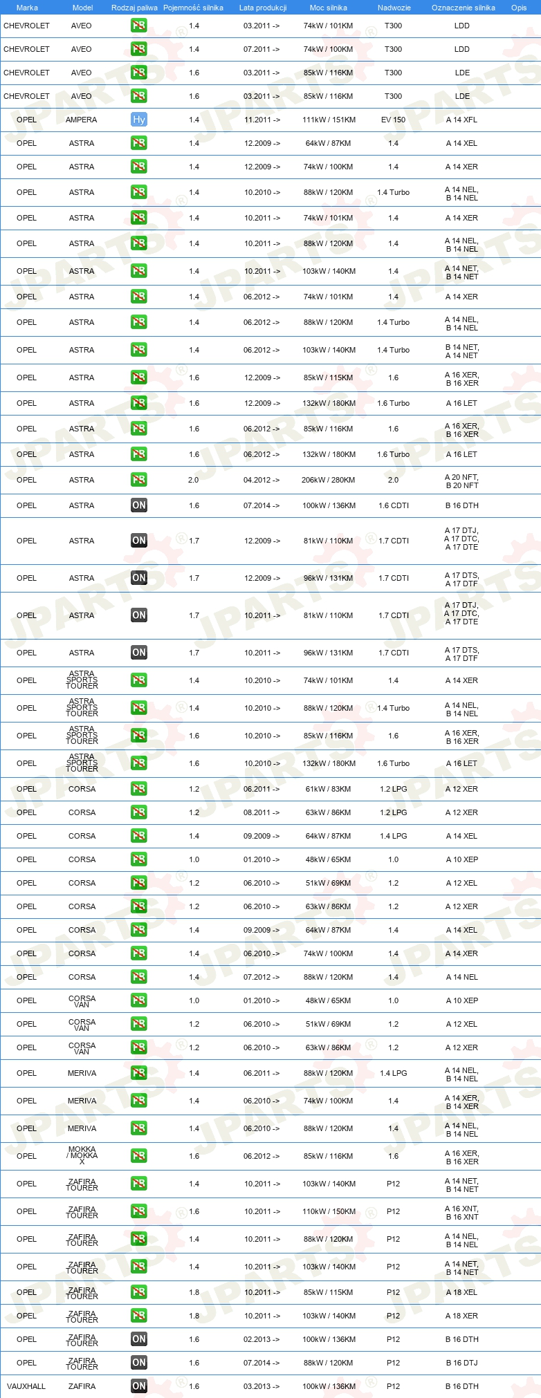Click ON diesel icon in Zafira Tourer B 16 DTJ row
Screen dimensions: 541x1398
[x=138, y=1363]
